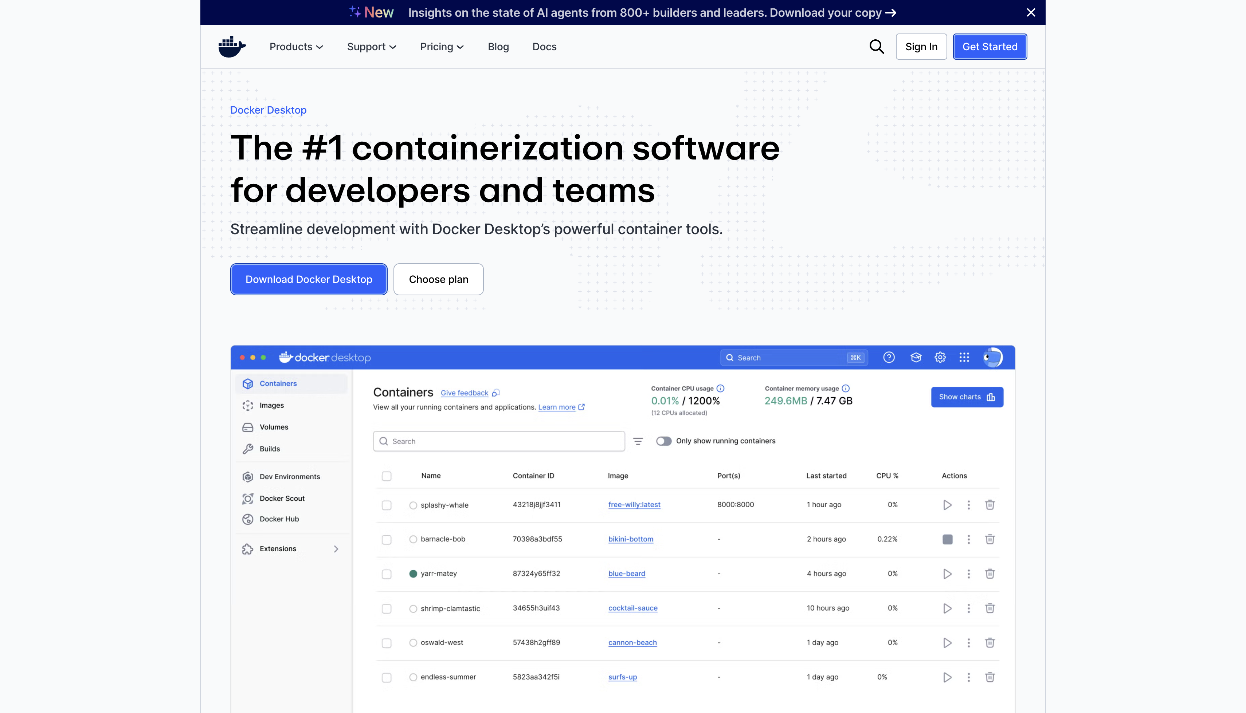The width and height of the screenshot is (1246, 713).
Task: Check the select-all containers checkbox
Action: pos(387,476)
